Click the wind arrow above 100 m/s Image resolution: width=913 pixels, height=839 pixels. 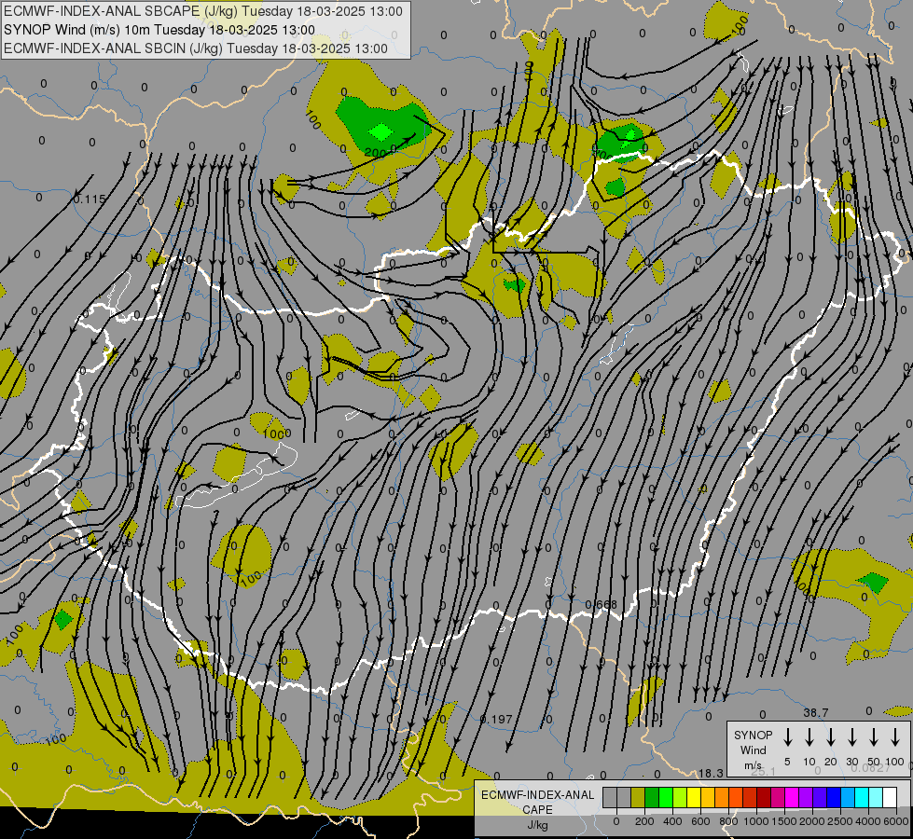click(895, 736)
